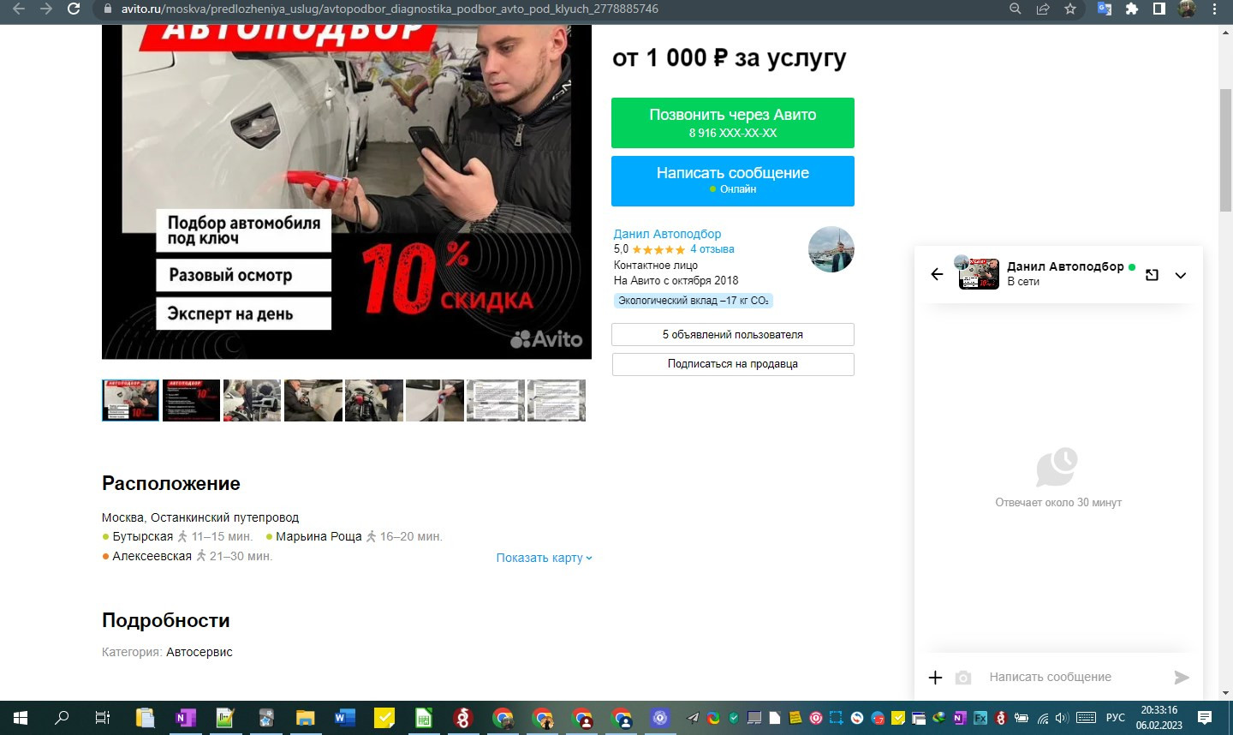Select third gallery thumbnail
The width and height of the screenshot is (1233, 735).
click(x=252, y=400)
